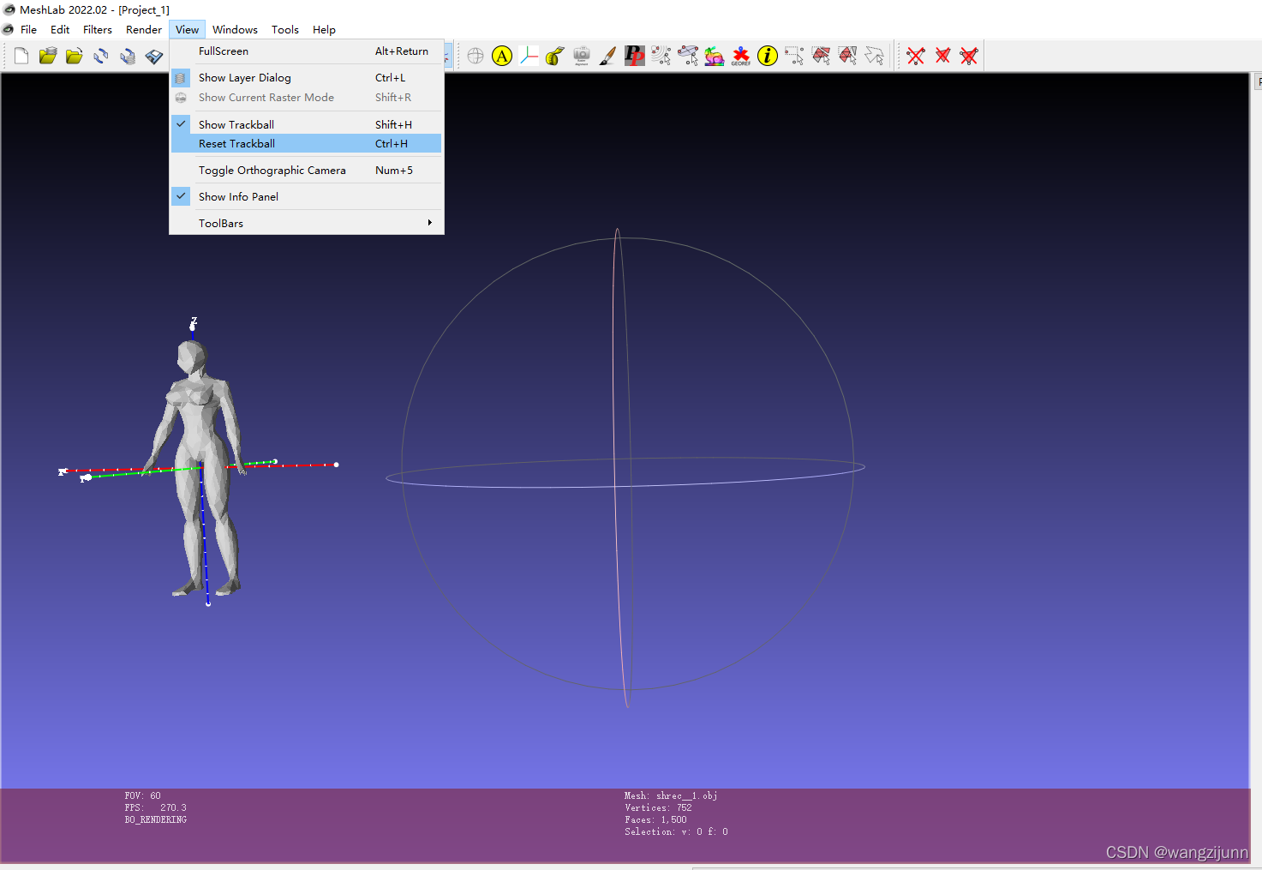Click the 'Faces: 1,500' text
The width and height of the screenshot is (1262, 870).
(655, 819)
